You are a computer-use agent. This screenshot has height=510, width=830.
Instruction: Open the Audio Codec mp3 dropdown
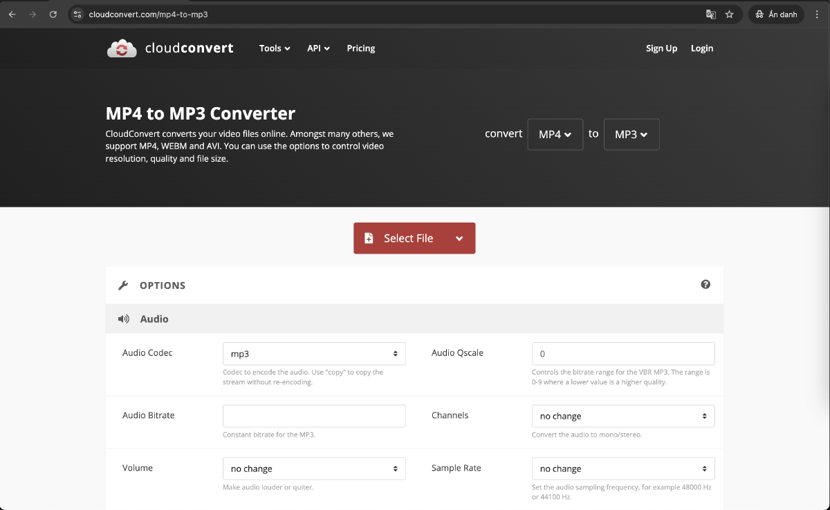coord(314,353)
